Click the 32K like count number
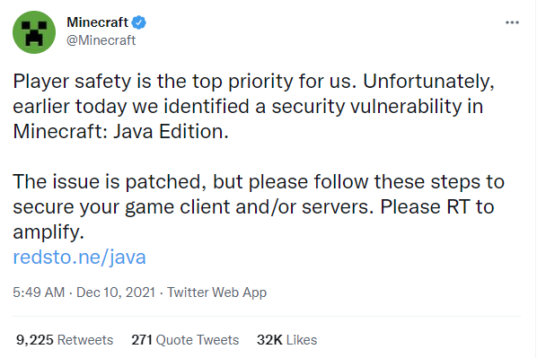This screenshot has width=537, height=358. click(x=269, y=340)
